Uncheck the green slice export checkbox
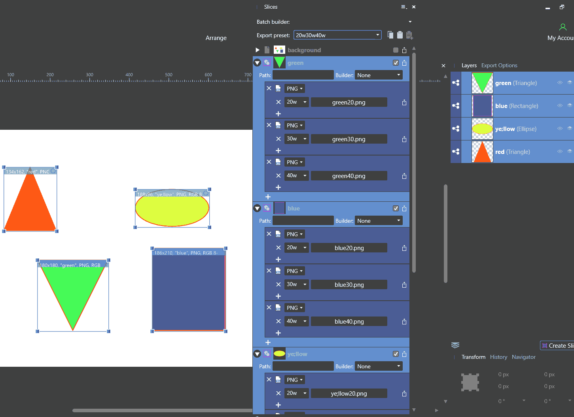Screen dimensions: 574x417 [396, 63]
